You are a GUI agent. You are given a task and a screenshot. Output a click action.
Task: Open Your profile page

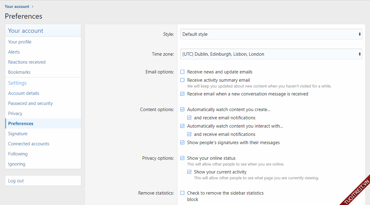point(20,42)
